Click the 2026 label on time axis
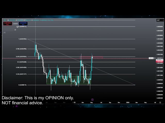The height and width of the screenshot is (123, 165). point(128,102)
